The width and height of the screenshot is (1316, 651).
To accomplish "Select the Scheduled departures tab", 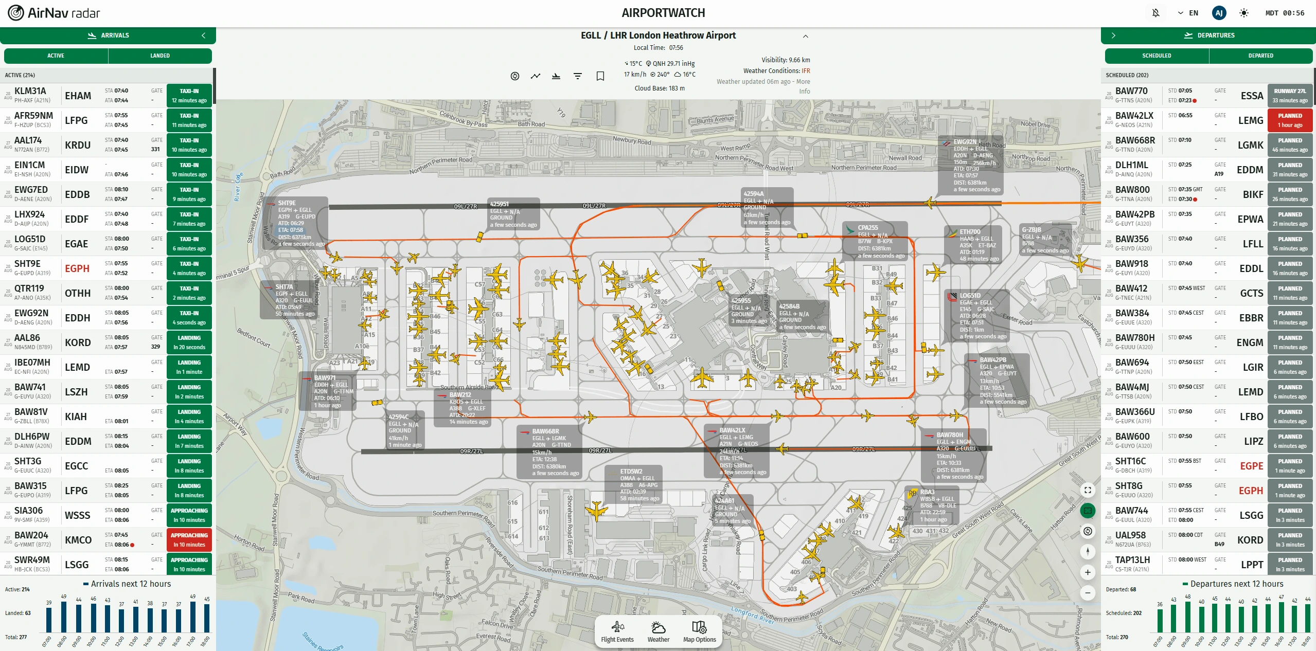I will point(1157,56).
